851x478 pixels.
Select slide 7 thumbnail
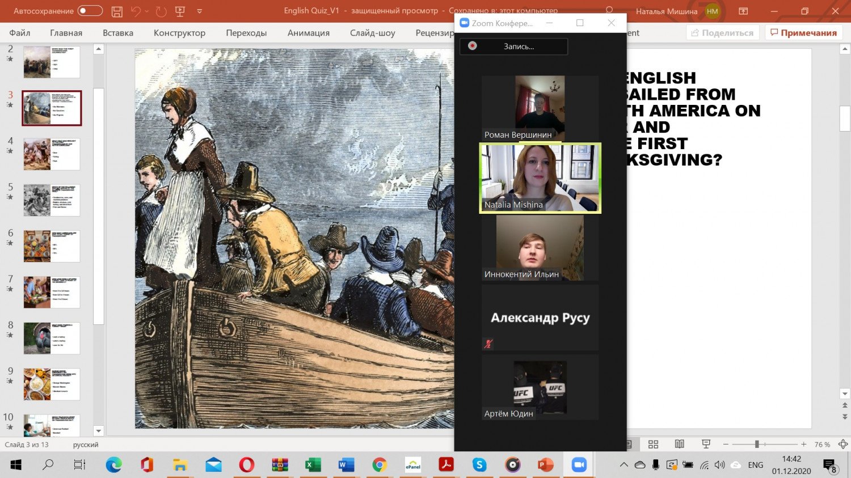52,291
